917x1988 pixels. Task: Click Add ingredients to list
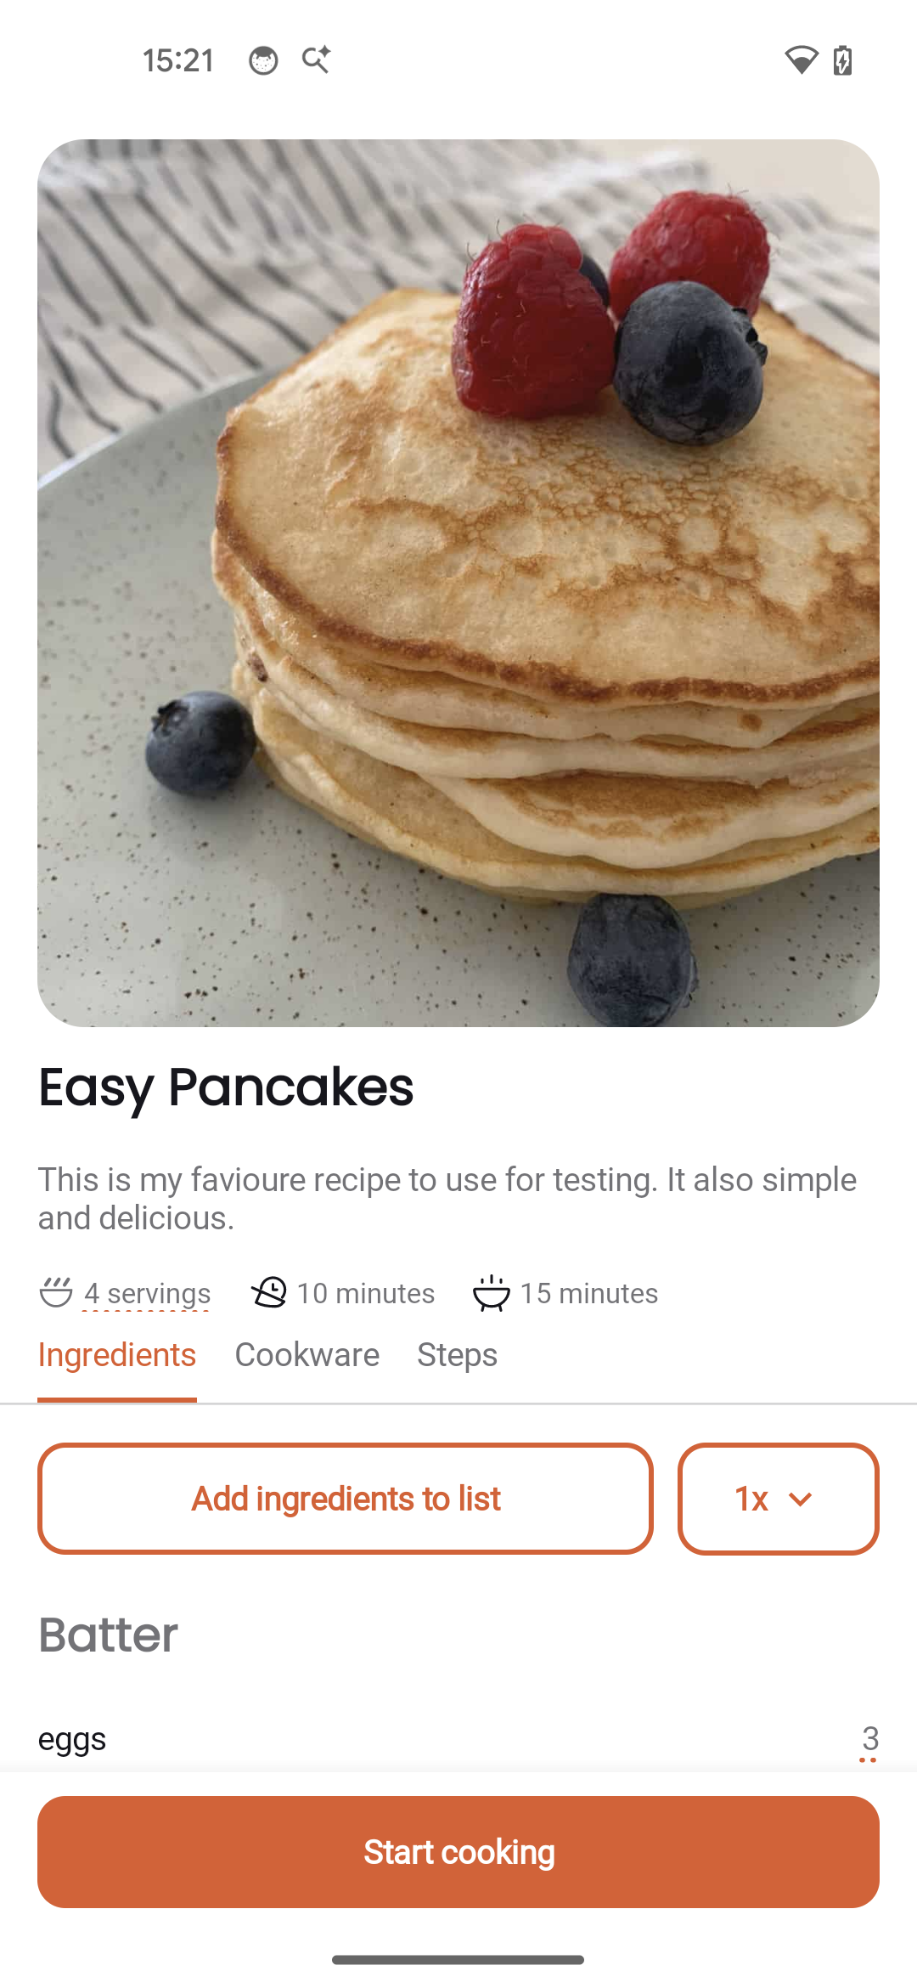click(x=345, y=1498)
